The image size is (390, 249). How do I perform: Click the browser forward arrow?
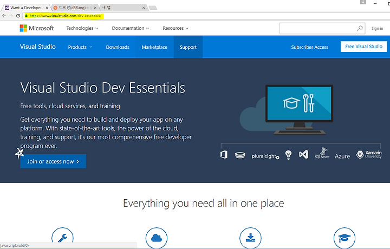[x=11, y=16]
